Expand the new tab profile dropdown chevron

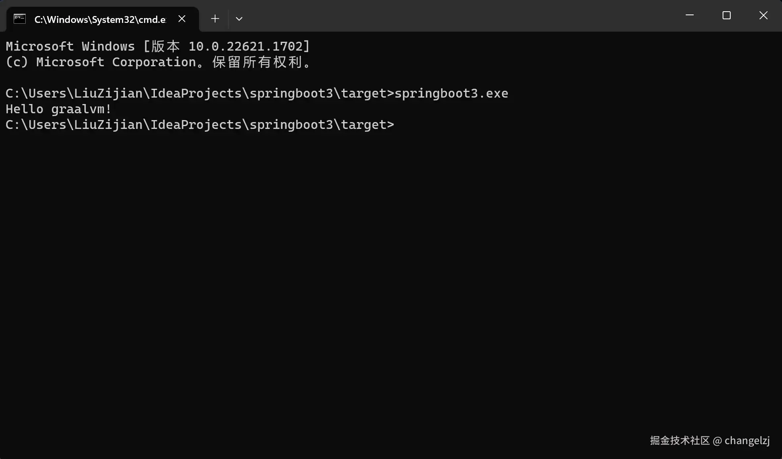[239, 19]
